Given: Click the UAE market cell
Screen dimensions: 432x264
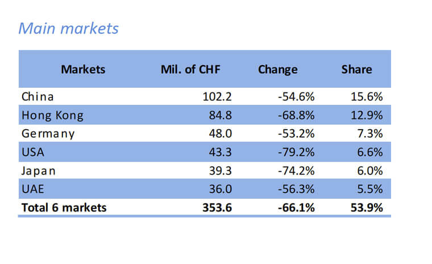Looking at the screenshot, I should pyautogui.click(x=32, y=190).
